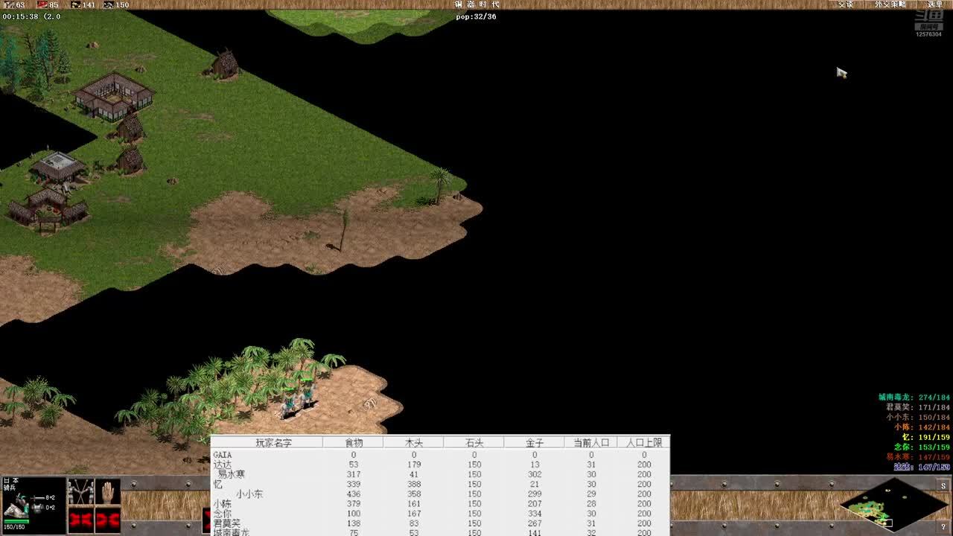Select the large courtyard building on grass
This screenshot has height=536, width=953.
(114, 95)
